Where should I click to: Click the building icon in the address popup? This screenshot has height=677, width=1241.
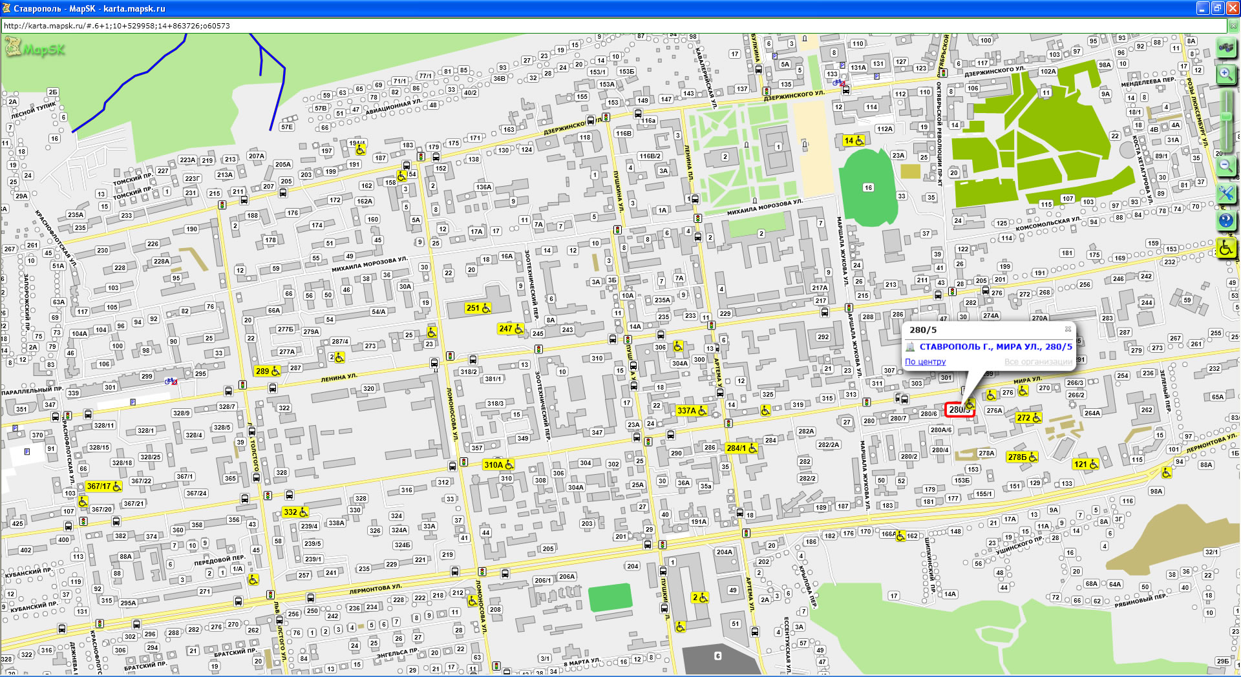tap(910, 347)
